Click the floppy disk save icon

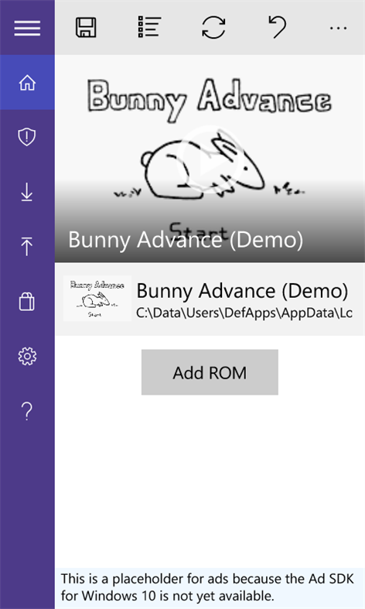(x=86, y=28)
